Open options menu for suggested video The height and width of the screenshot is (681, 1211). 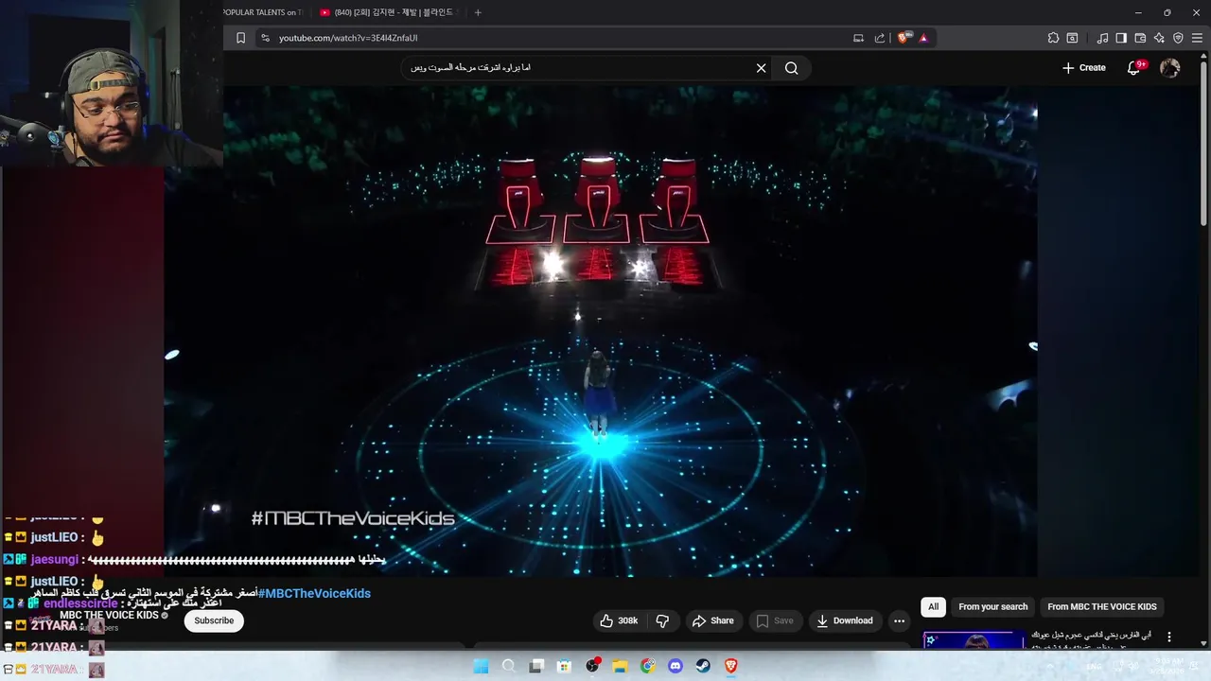tap(1169, 637)
